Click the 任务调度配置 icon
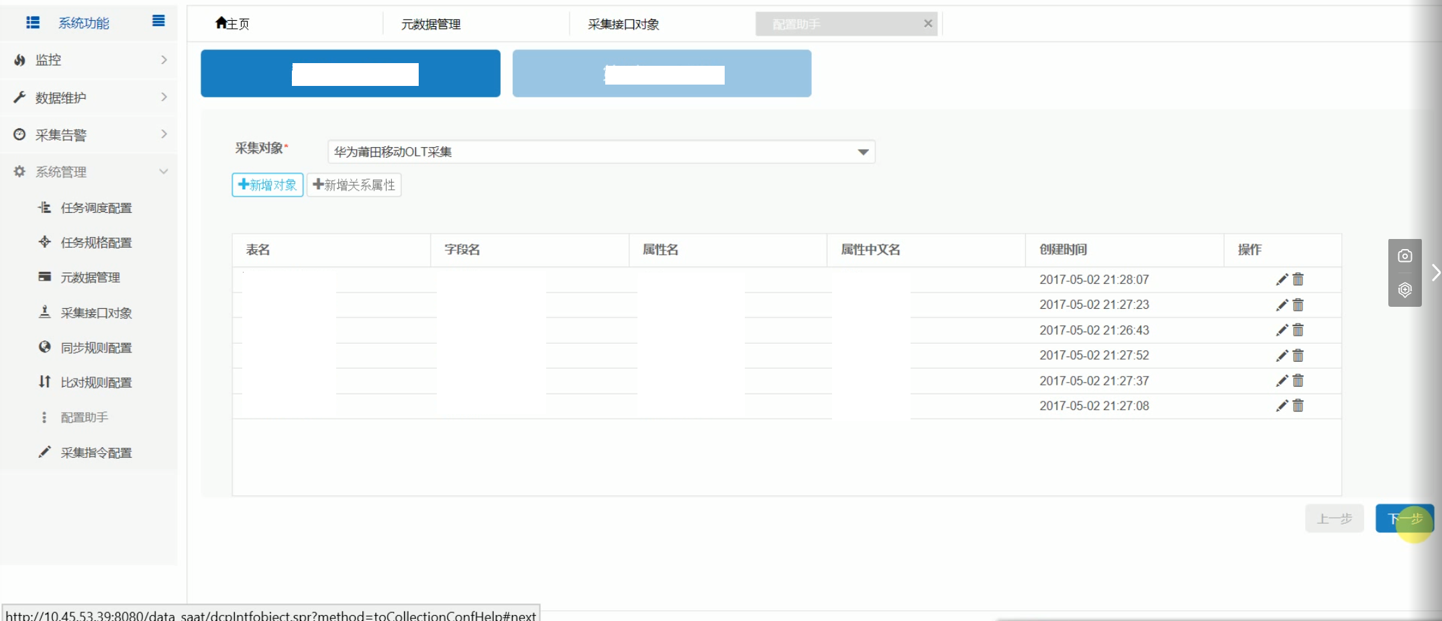This screenshot has height=621, width=1442. (44, 207)
